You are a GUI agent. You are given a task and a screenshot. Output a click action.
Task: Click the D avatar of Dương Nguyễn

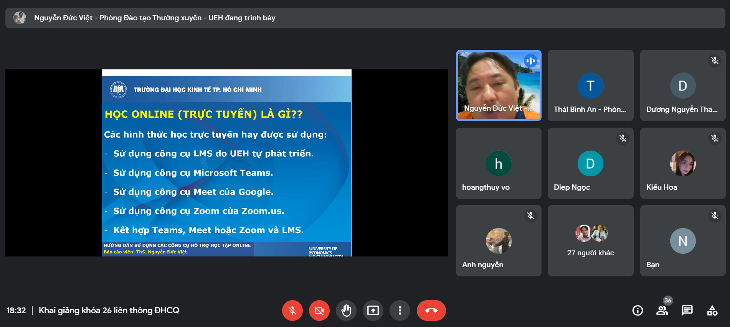pos(683,85)
